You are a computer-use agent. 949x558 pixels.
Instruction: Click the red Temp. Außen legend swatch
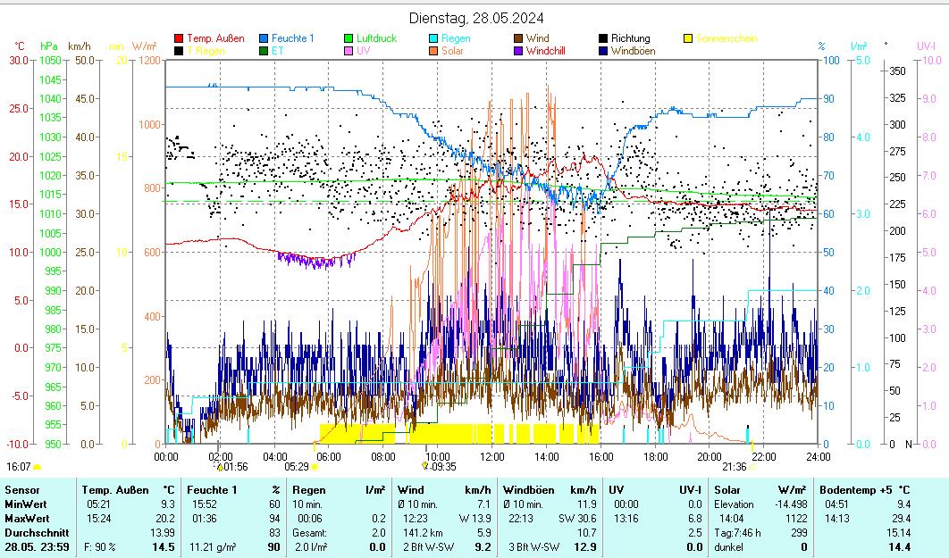[179, 39]
